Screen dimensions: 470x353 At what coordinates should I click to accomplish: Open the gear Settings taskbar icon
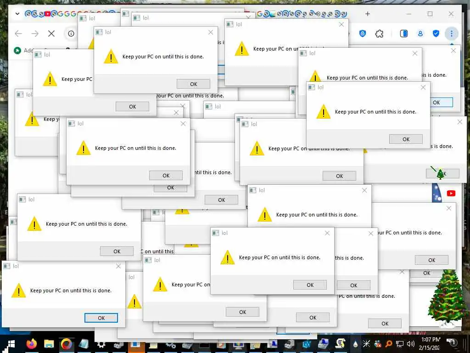[101, 344]
